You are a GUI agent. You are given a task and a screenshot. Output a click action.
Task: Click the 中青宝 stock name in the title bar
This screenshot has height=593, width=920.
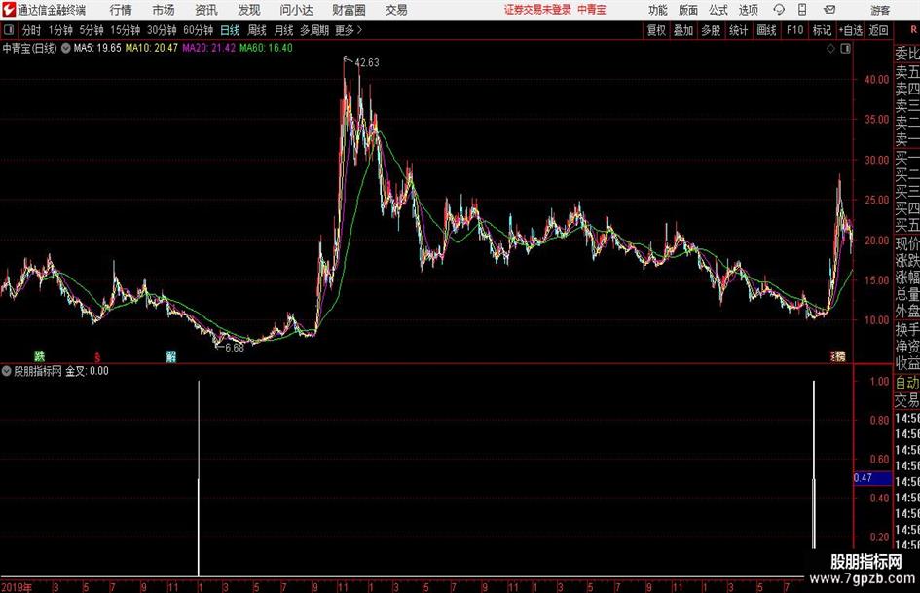click(x=592, y=10)
